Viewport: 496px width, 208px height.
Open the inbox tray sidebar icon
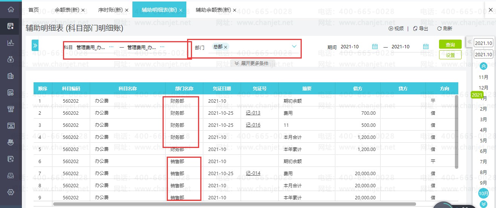[11, 176]
